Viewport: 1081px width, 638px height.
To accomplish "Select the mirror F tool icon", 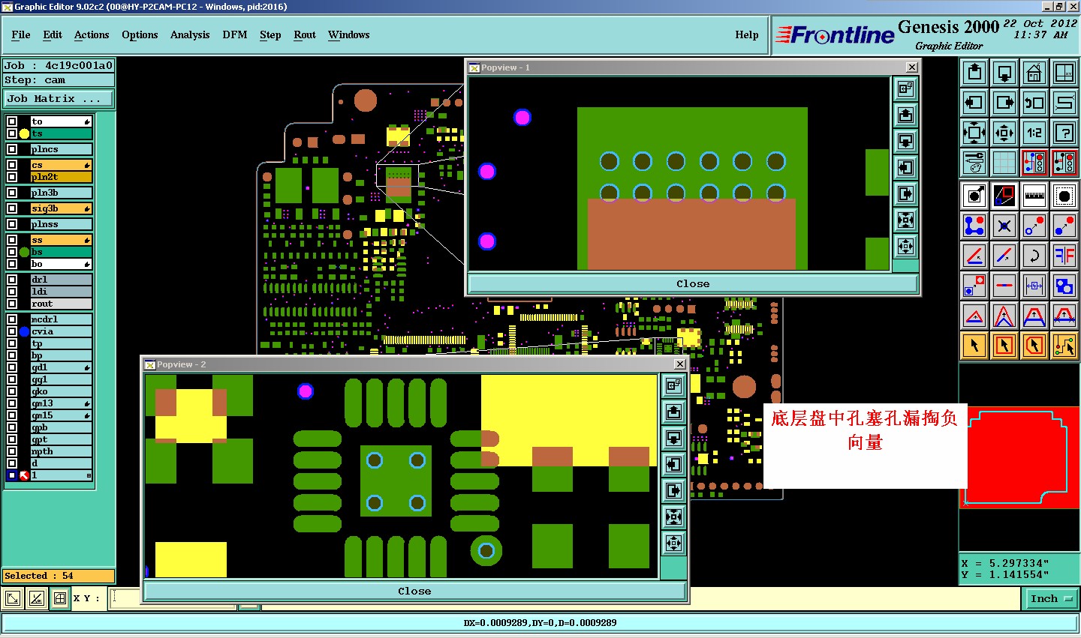I will (x=1064, y=256).
